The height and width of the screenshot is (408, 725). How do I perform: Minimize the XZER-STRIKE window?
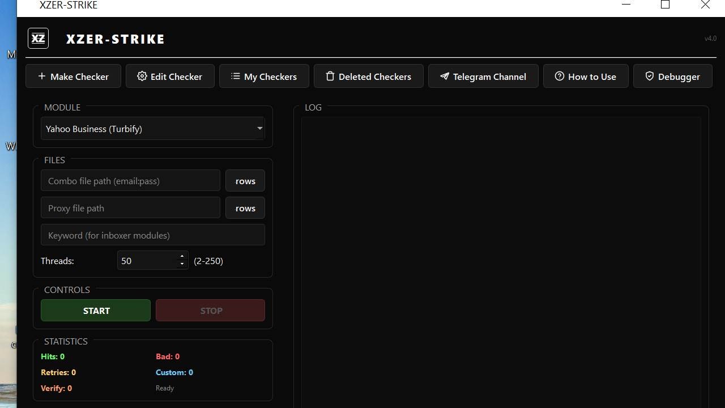pos(626,5)
